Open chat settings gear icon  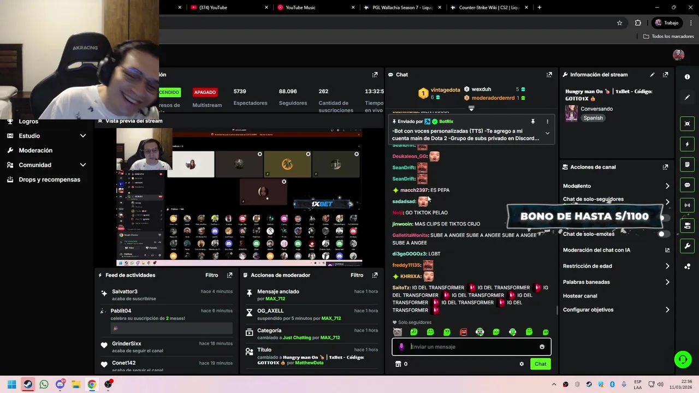click(522, 364)
